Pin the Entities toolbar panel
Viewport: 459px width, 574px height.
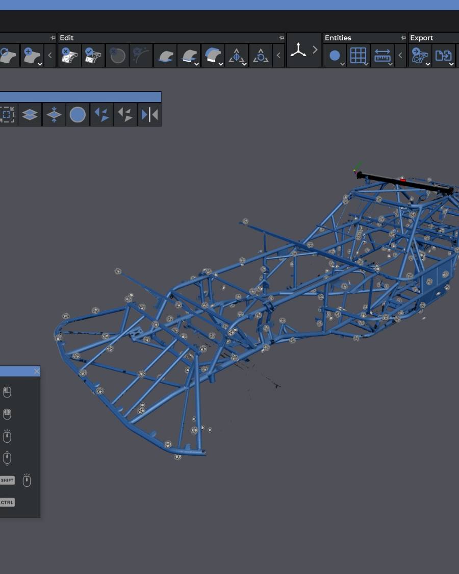[x=403, y=38]
